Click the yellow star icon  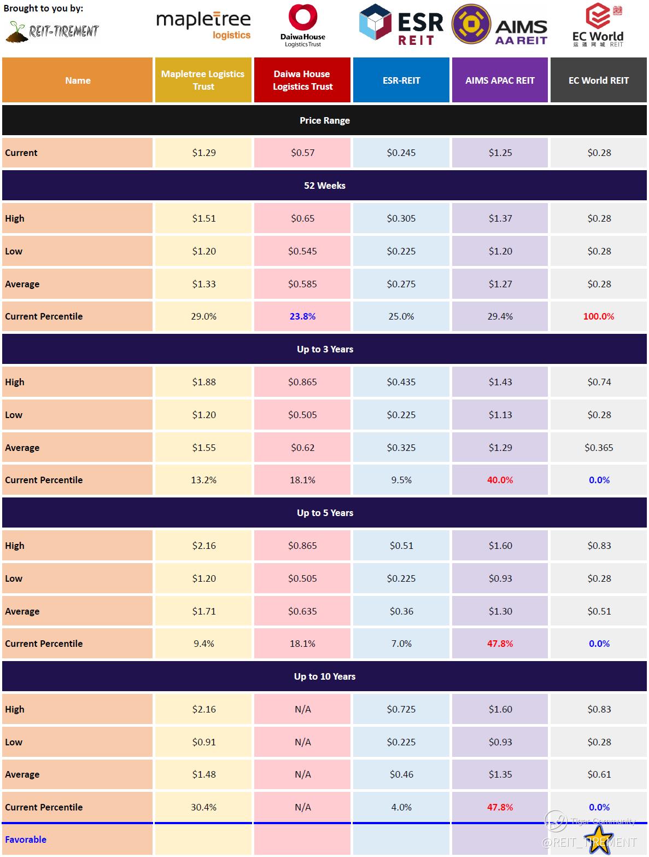click(x=599, y=838)
